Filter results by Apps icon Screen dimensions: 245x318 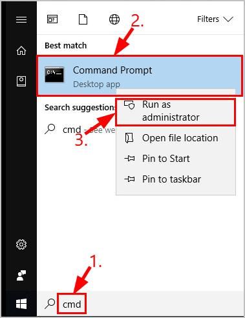(x=52, y=19)
